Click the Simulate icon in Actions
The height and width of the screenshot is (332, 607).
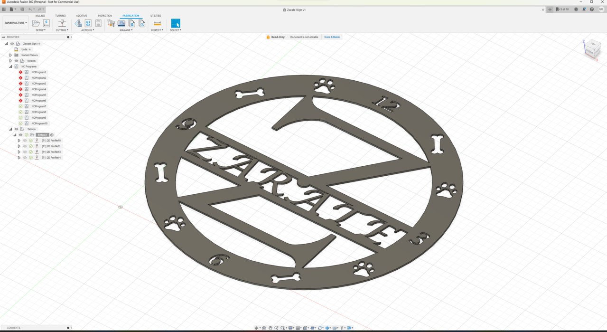click(x=78, y=23)
